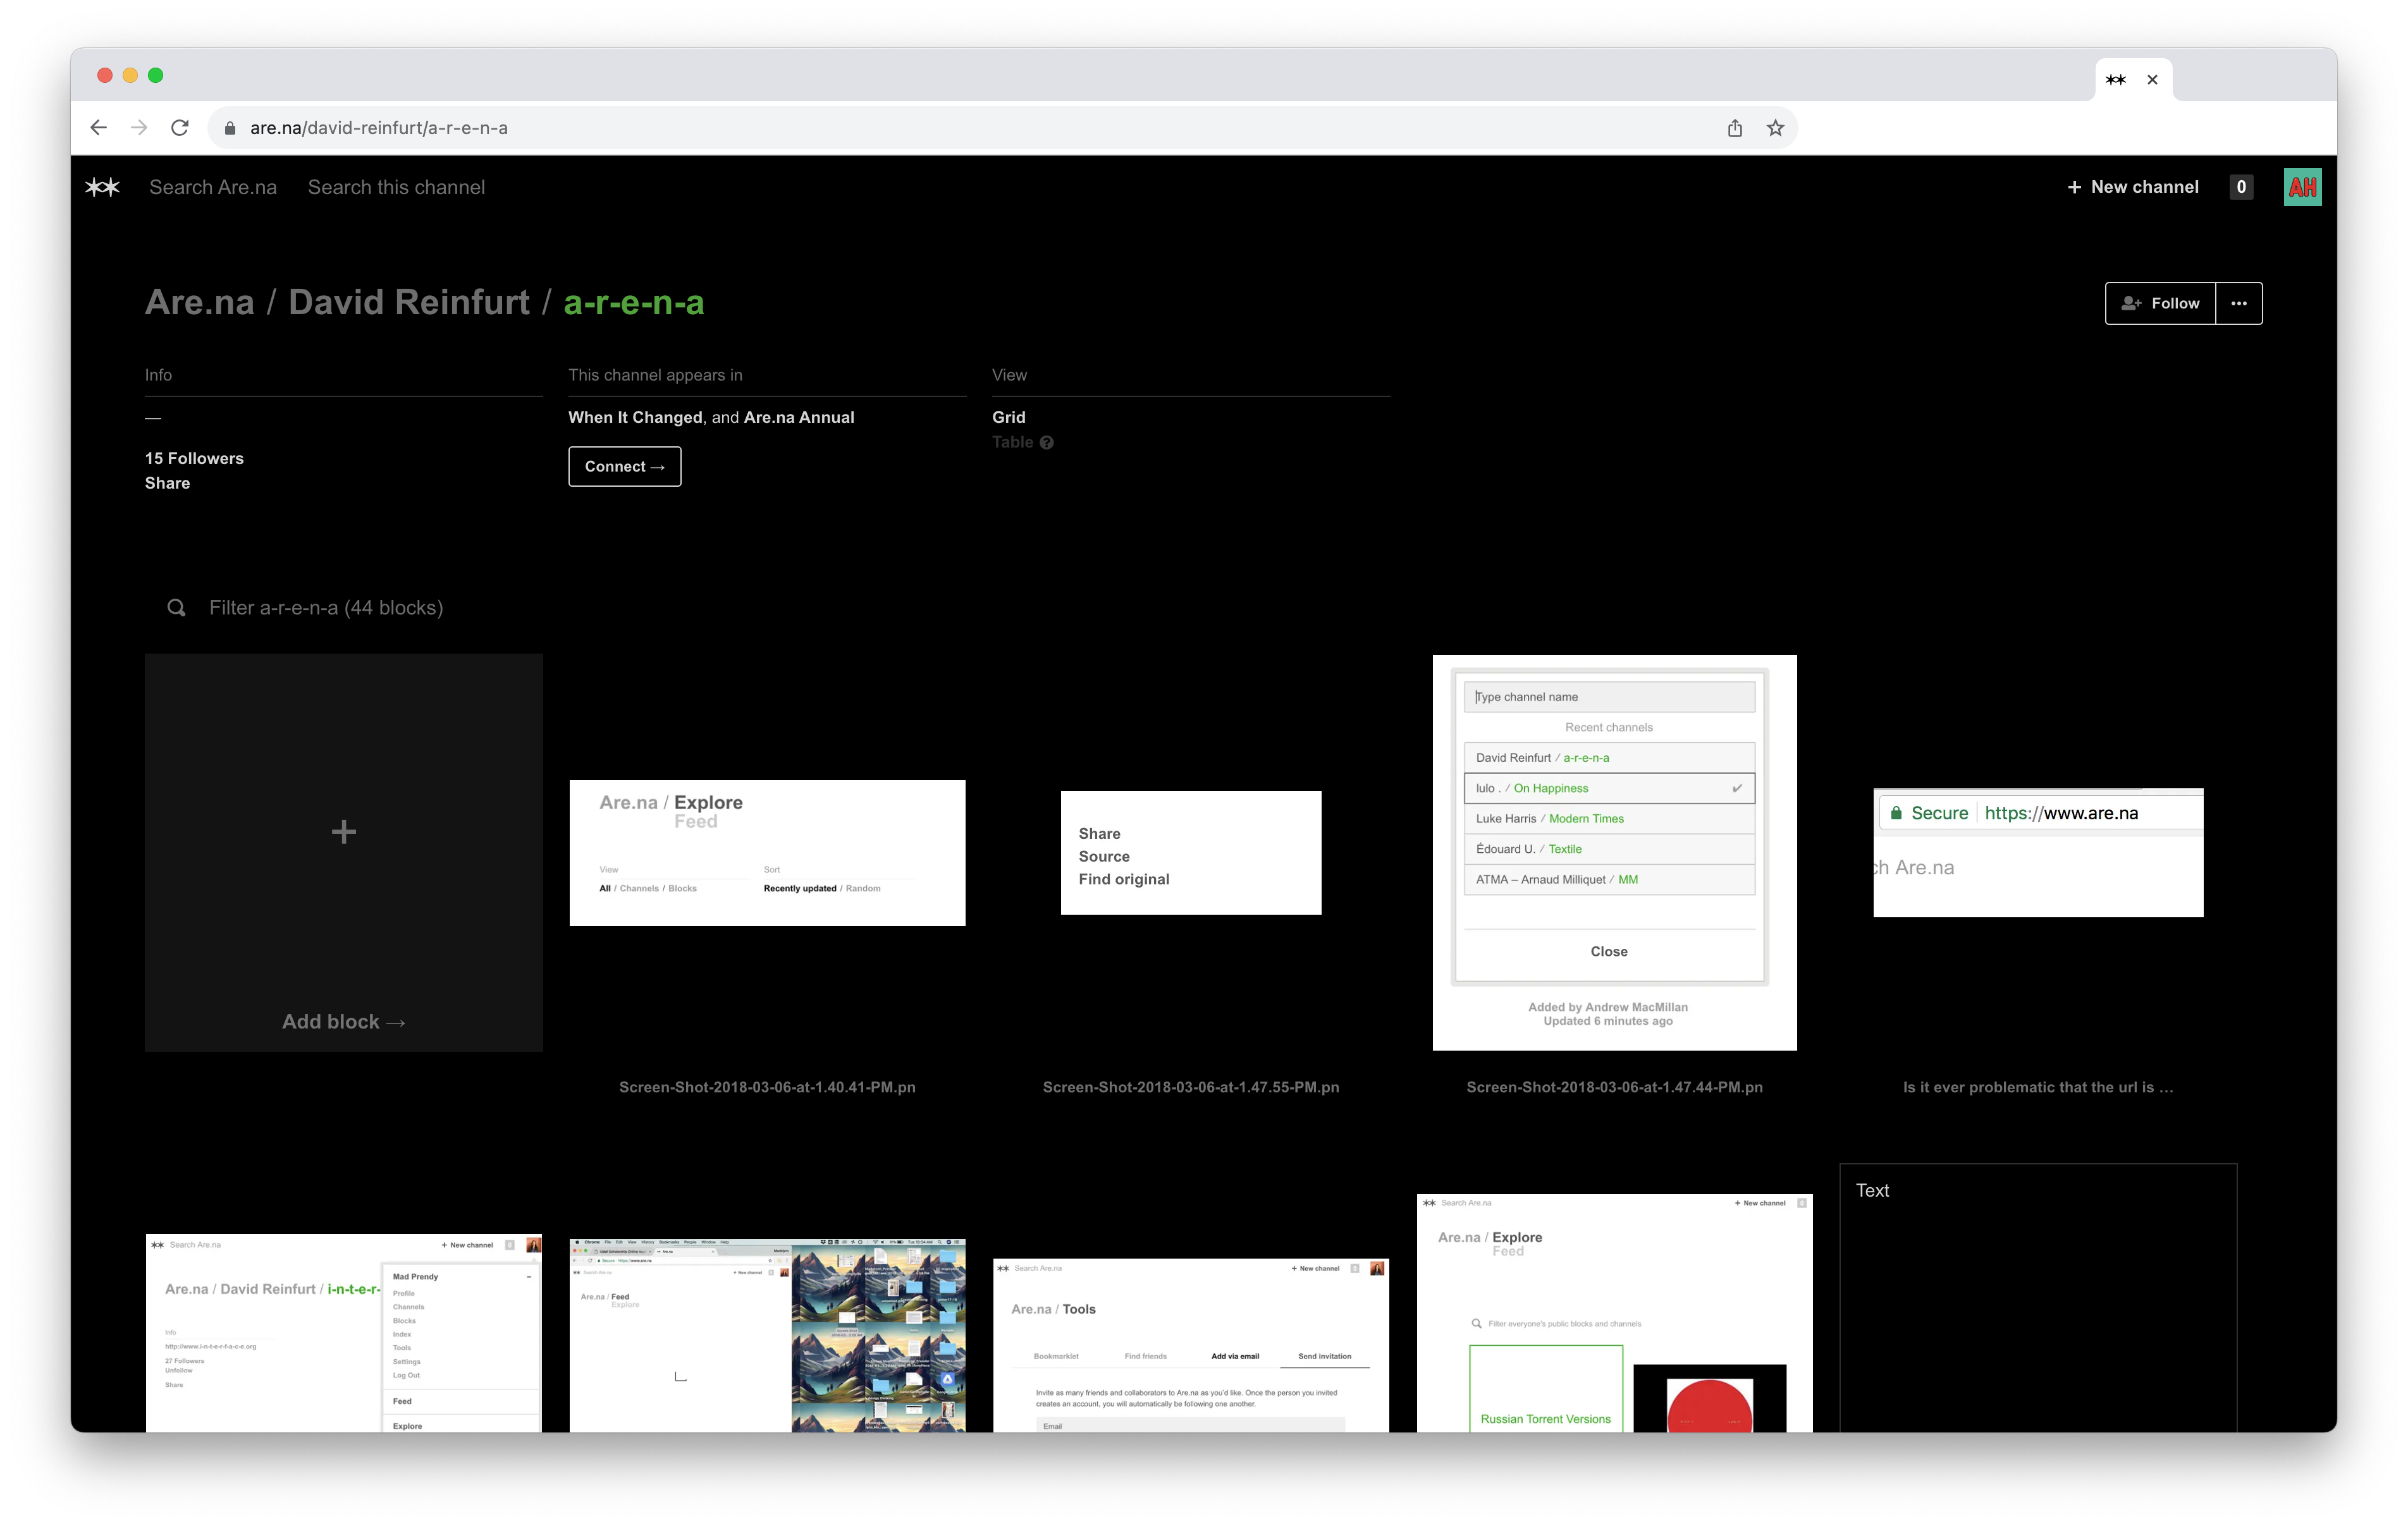Switch channel view to Grid
This screenshot has height=1526, width=2408.
point(1008,417)
